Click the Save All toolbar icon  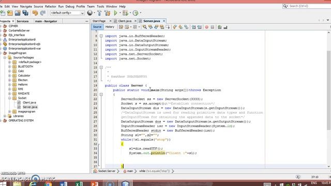(x=25, y=13)
